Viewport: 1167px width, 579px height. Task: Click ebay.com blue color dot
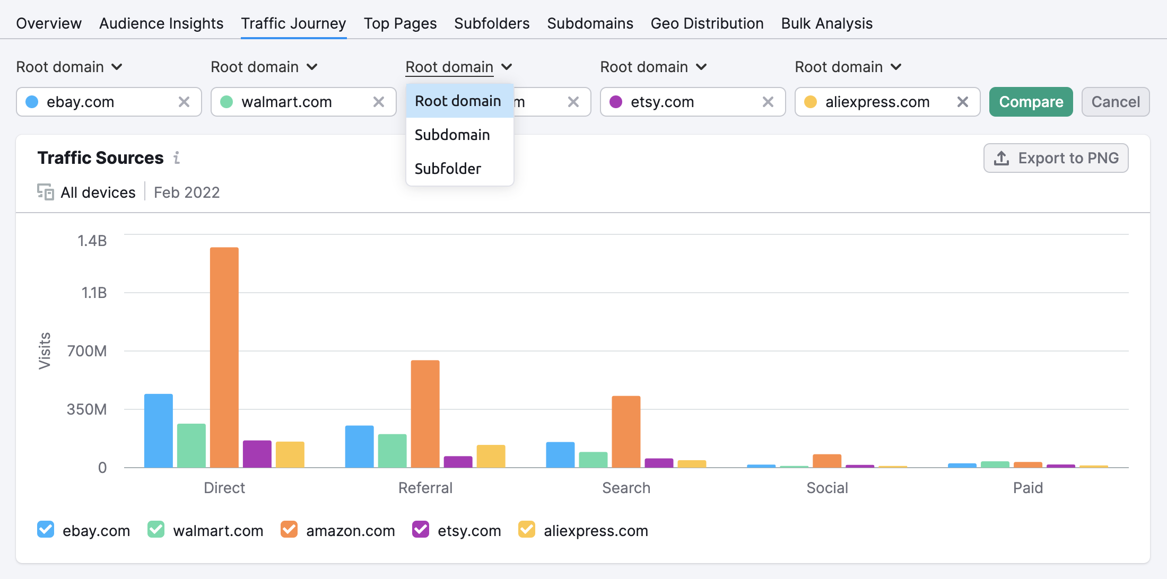tap(32, 102)
